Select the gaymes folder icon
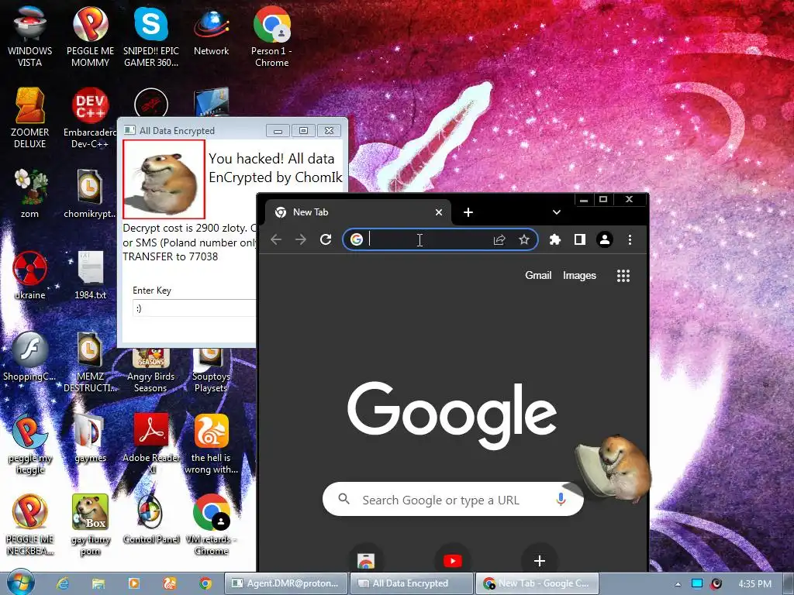Image resolution: width=794 pixels, height=595 pixels. (x=90, y=437)
